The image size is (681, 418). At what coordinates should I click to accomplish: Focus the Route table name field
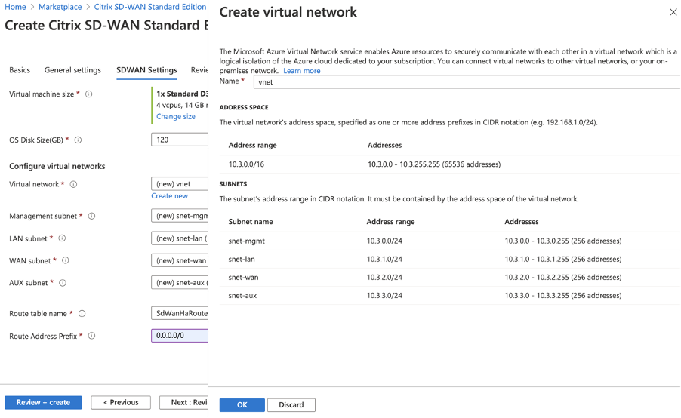(x=180, y=313)
